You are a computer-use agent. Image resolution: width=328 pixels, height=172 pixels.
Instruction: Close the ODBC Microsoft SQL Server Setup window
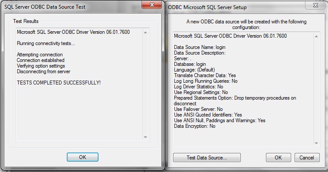[x=315, y=5]
